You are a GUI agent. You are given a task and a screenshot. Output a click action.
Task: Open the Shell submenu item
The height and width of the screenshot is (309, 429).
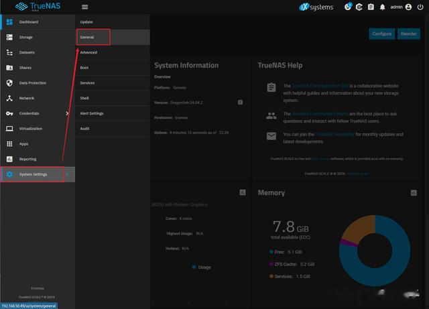point(113,98)
